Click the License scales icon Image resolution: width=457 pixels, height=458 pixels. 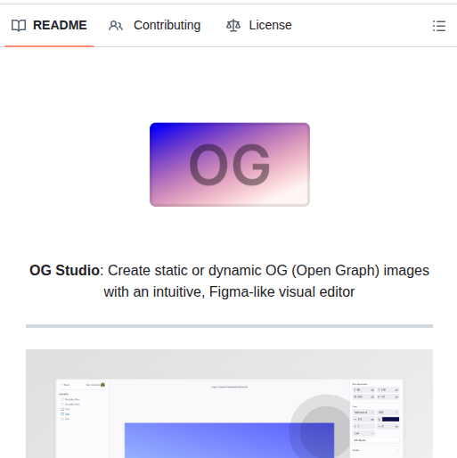coord(233,26)
